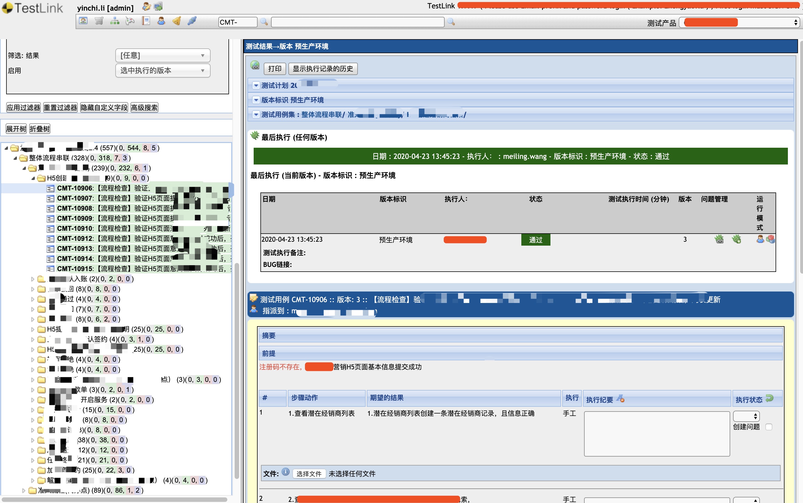Open the 筛选: 结果 [任意] dropdown
803x503 pixels.
(163, 55)
